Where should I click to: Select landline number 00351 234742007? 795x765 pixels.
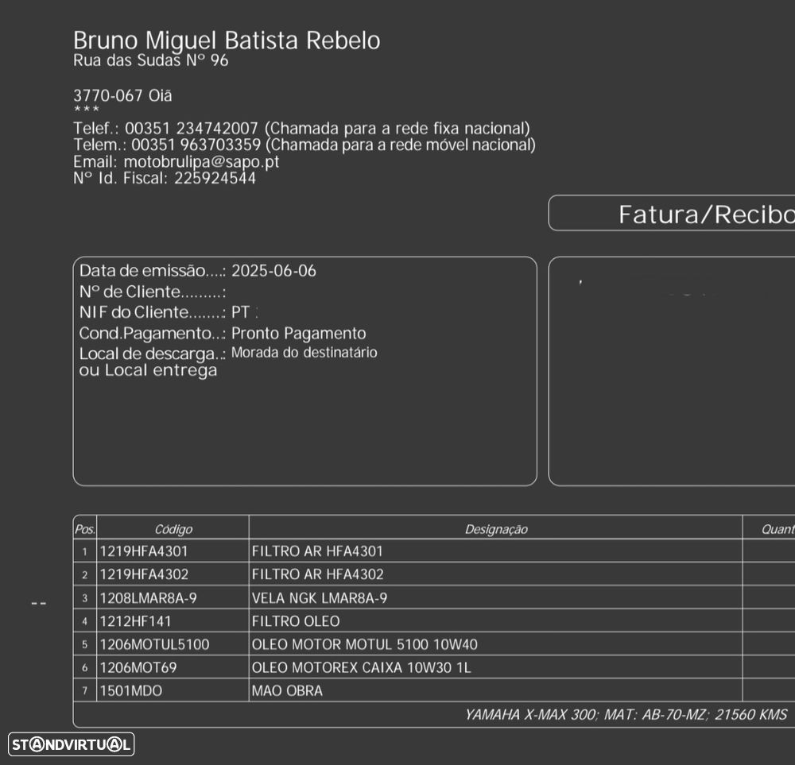coord(192,128)
